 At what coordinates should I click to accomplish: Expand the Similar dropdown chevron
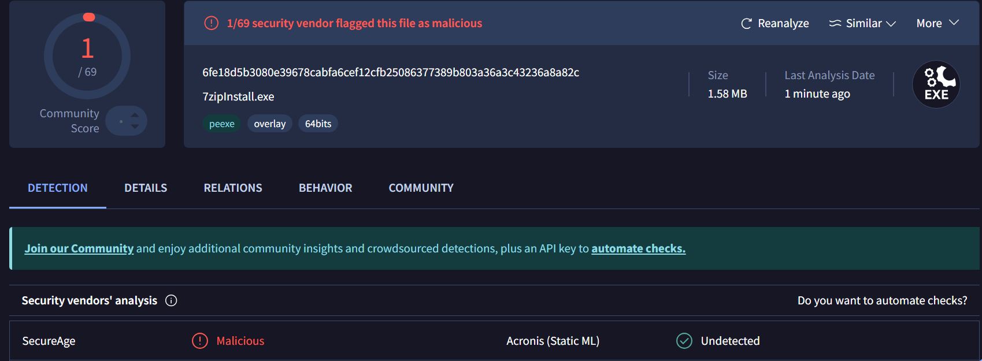891,24
